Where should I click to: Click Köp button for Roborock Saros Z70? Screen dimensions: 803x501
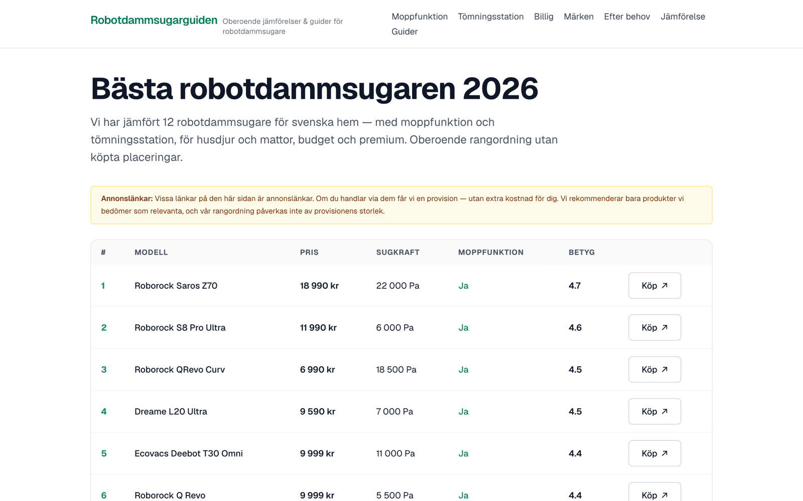click(x=654, y=286)
